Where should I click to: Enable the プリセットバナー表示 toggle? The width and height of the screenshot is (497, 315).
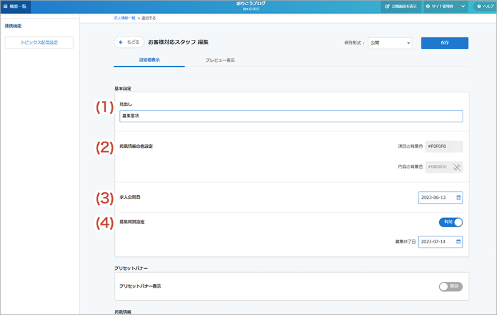450,286
